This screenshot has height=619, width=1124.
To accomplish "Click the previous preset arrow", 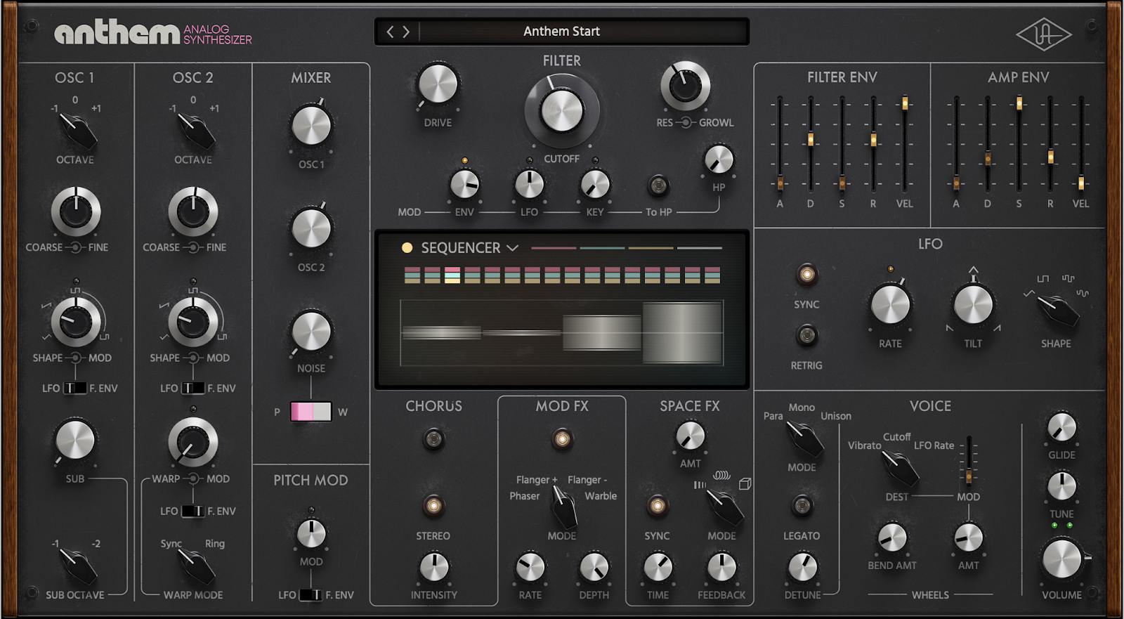I will point(391,32).
